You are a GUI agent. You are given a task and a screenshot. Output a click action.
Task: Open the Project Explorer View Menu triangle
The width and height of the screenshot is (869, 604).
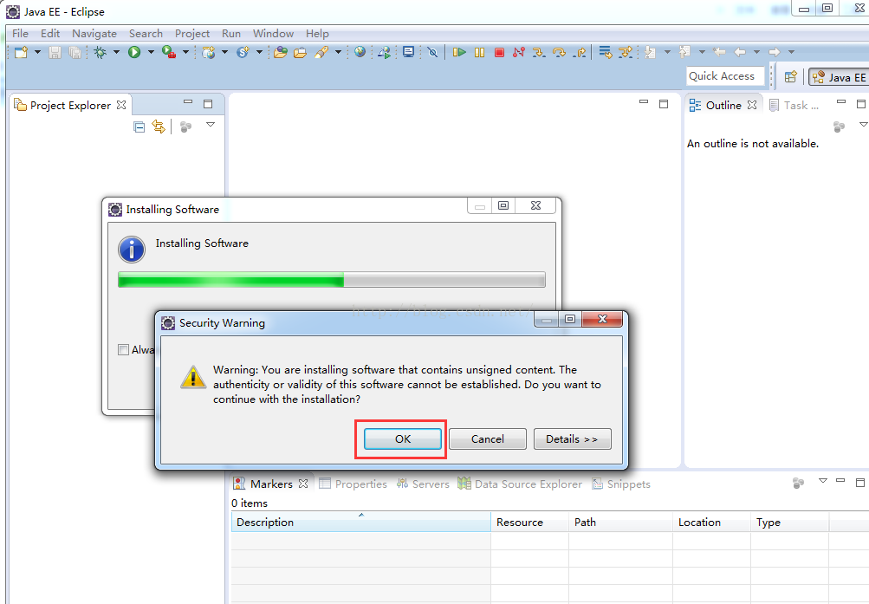(x=211, y=125)
